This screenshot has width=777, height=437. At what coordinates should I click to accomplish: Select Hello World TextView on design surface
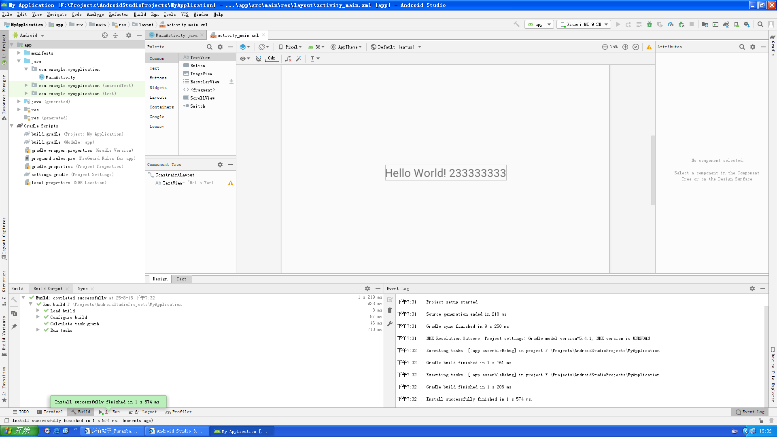click(446, 173)
